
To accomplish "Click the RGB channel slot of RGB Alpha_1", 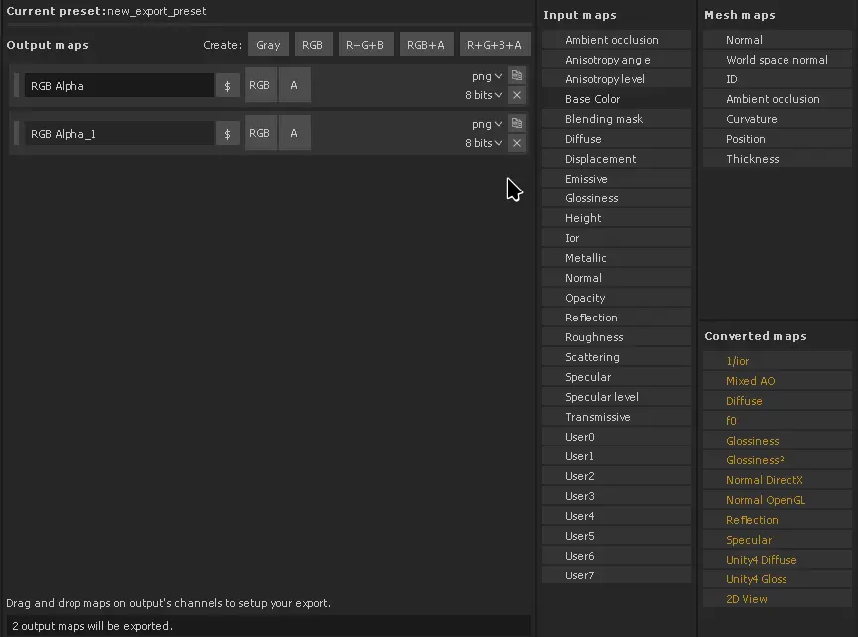I will tap(260, 133).
